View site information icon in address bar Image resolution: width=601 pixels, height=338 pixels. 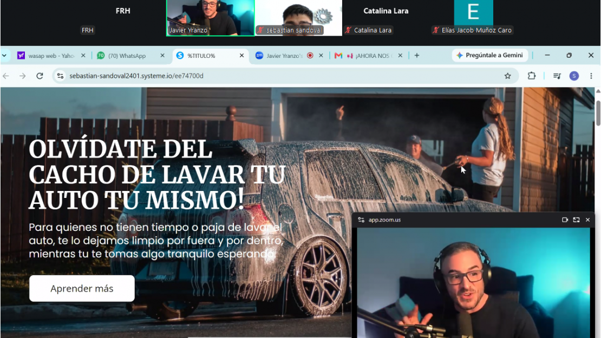[60, 76]
